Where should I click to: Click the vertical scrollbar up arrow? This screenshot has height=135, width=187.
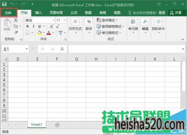[184, 59]
